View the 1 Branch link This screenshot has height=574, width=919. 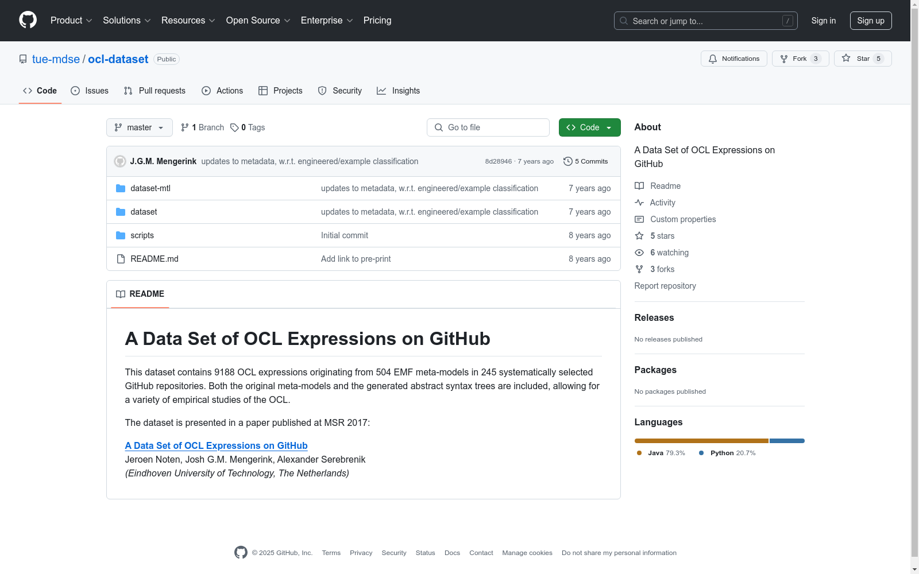[x=202, y=127]
